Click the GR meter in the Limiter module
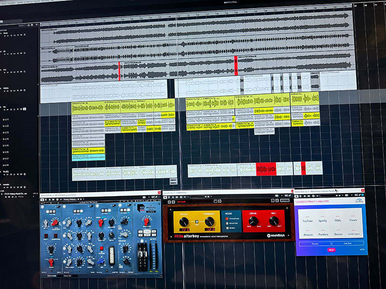Image resolution: width=386 pixels, height=289 pixels. (112, 256)
